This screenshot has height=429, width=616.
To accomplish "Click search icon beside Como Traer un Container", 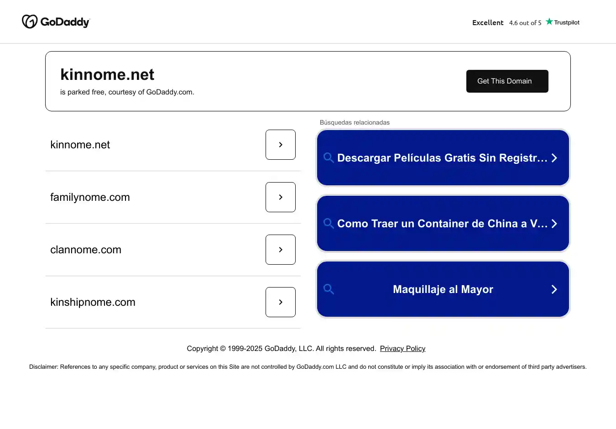I will 329,224.
